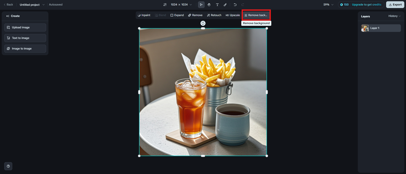Choose the Inpaint tool
Screen dimensions: 406x174
144,15
